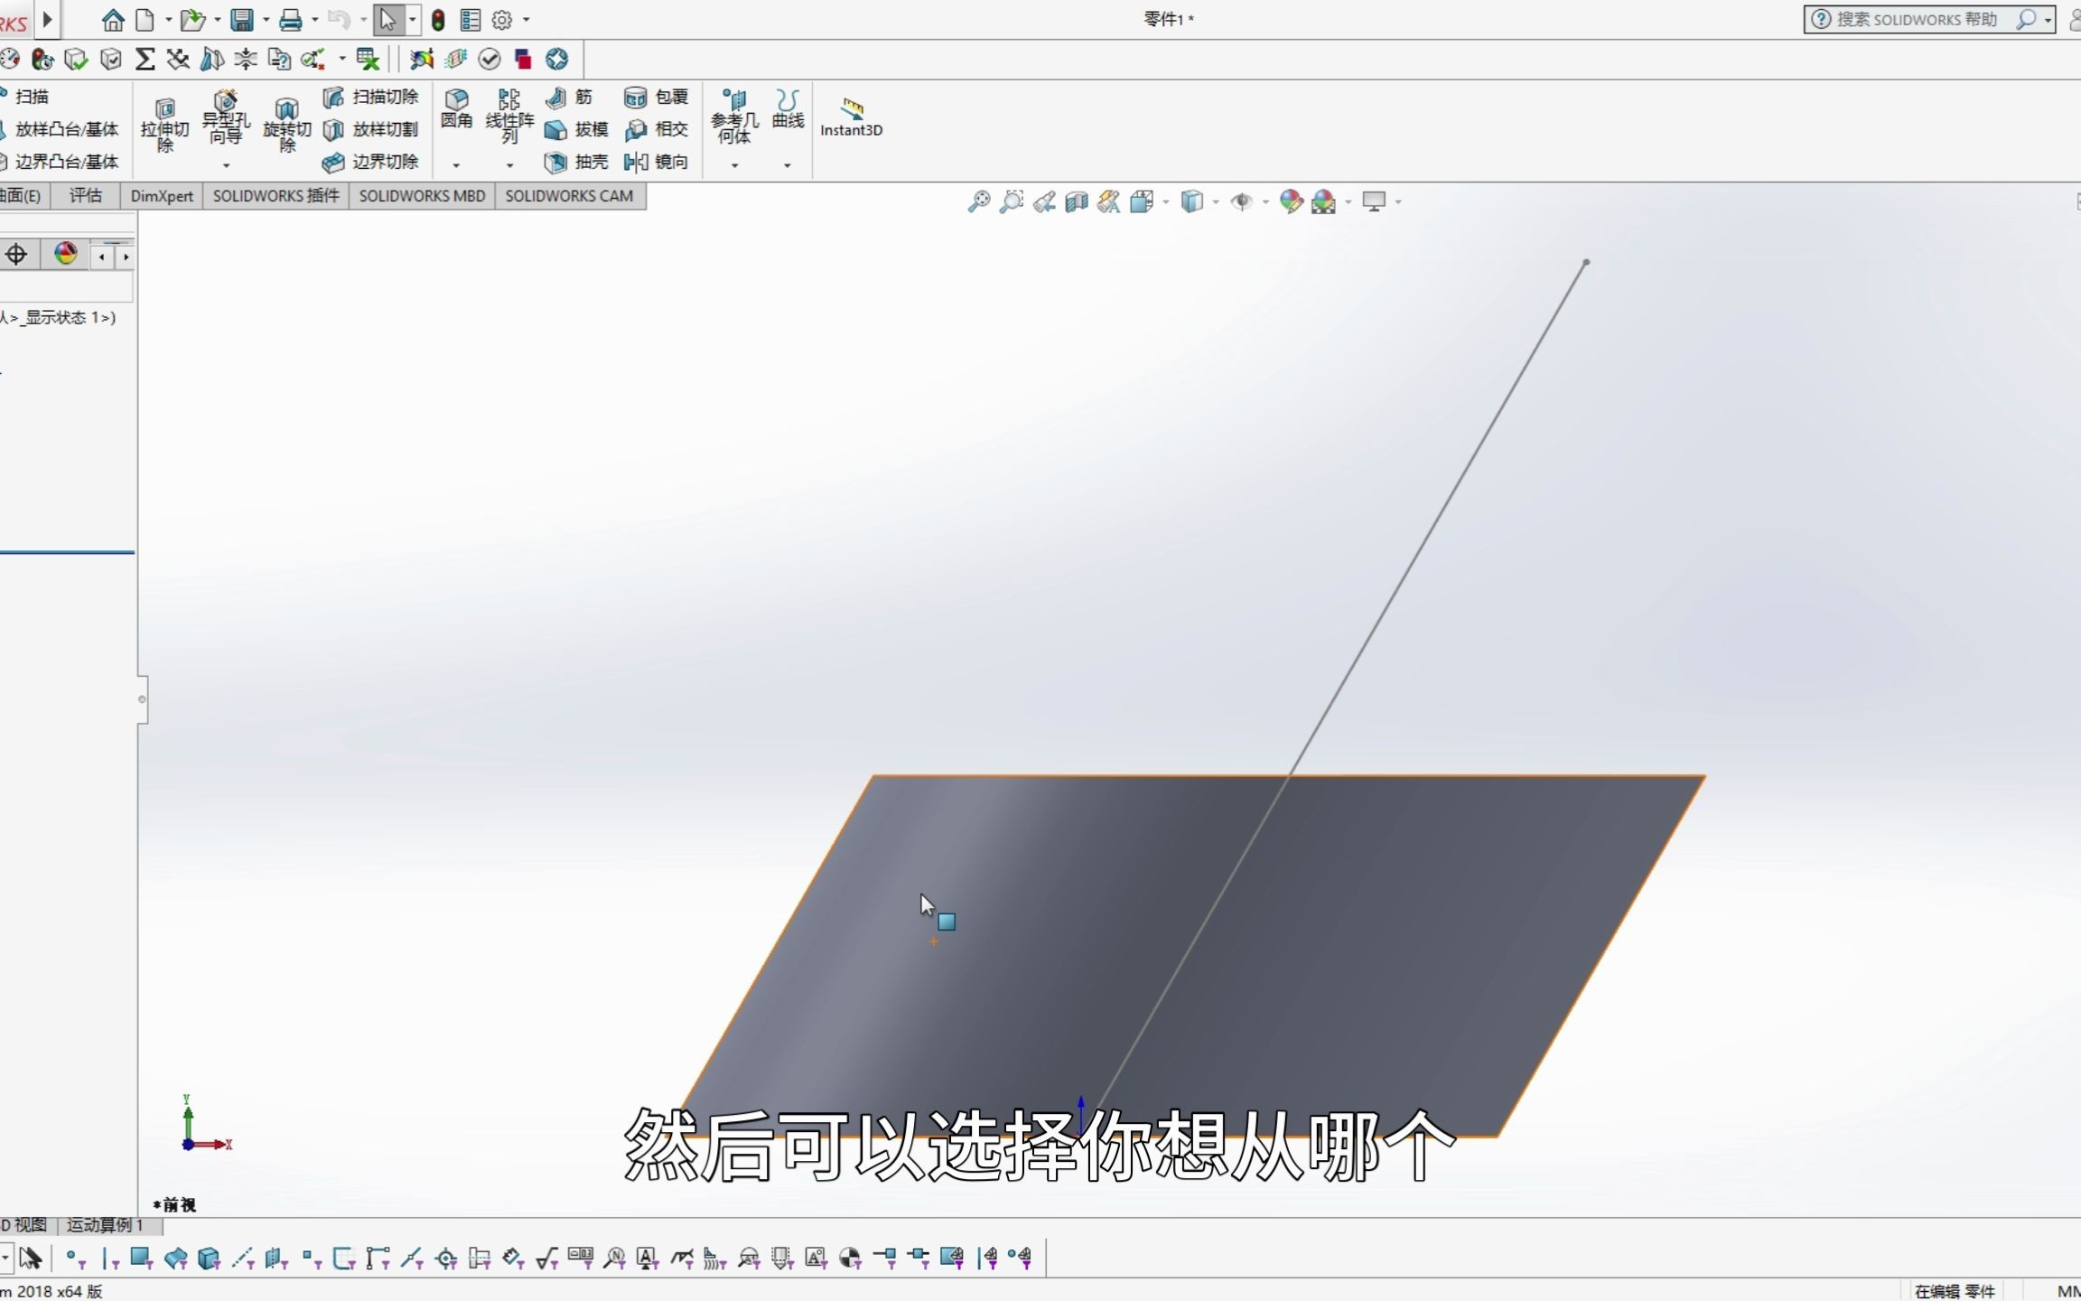Viewport: 2081px width, 1301px height.
Task: Expand the view orientation dropdown
Action: pyautogui.click(x=1165, y=201)
